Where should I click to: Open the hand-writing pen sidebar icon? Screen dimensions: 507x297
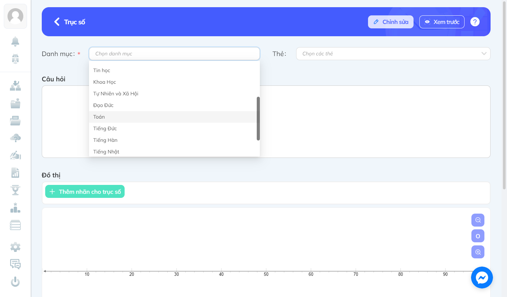[15, 156]
